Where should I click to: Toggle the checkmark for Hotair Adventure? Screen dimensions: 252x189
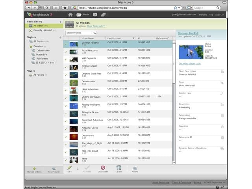[x=66, y=90]
